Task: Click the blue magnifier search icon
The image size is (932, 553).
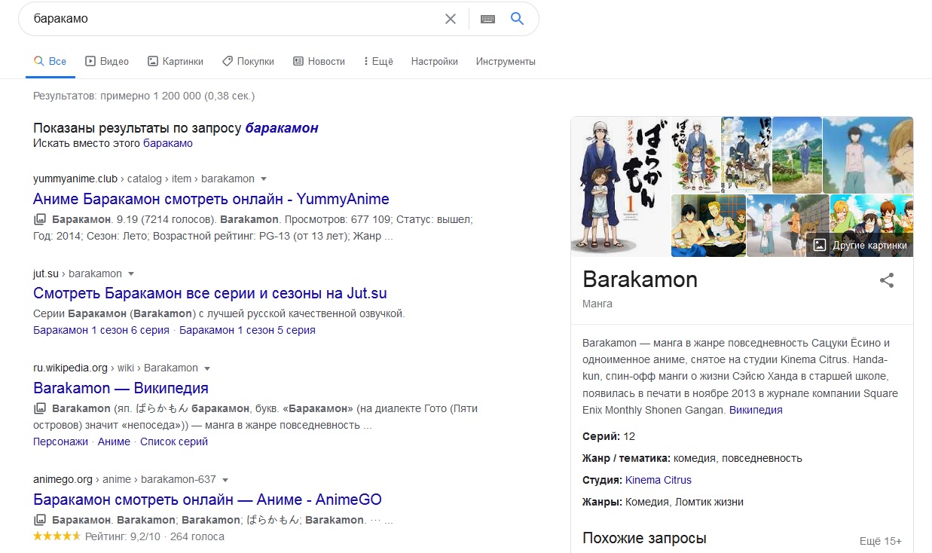Action: (517, 19)
